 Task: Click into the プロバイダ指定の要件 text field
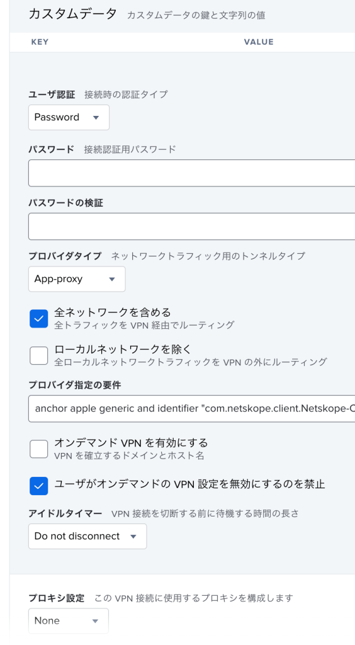coord(191,408)
